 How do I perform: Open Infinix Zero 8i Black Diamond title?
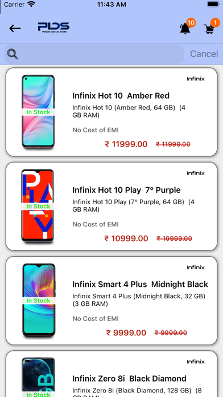[x=129, y=379]
